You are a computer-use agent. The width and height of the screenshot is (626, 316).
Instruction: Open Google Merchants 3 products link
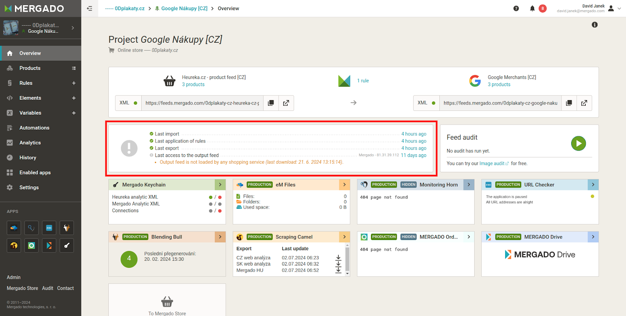[499, 85]
